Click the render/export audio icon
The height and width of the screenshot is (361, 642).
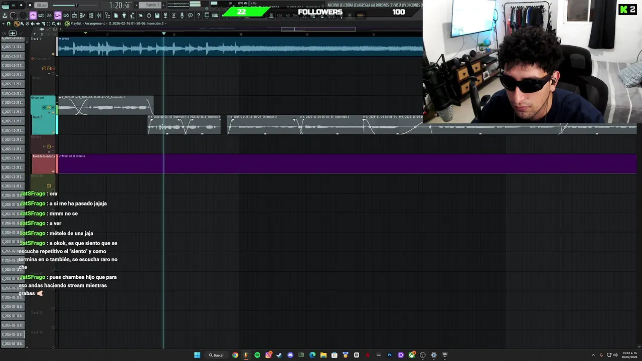click(166, 16)
